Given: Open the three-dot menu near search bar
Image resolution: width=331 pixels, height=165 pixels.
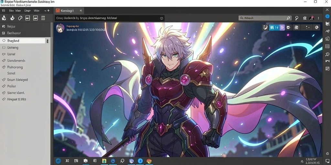Looking at the screenshot, I should pos(318,18).
